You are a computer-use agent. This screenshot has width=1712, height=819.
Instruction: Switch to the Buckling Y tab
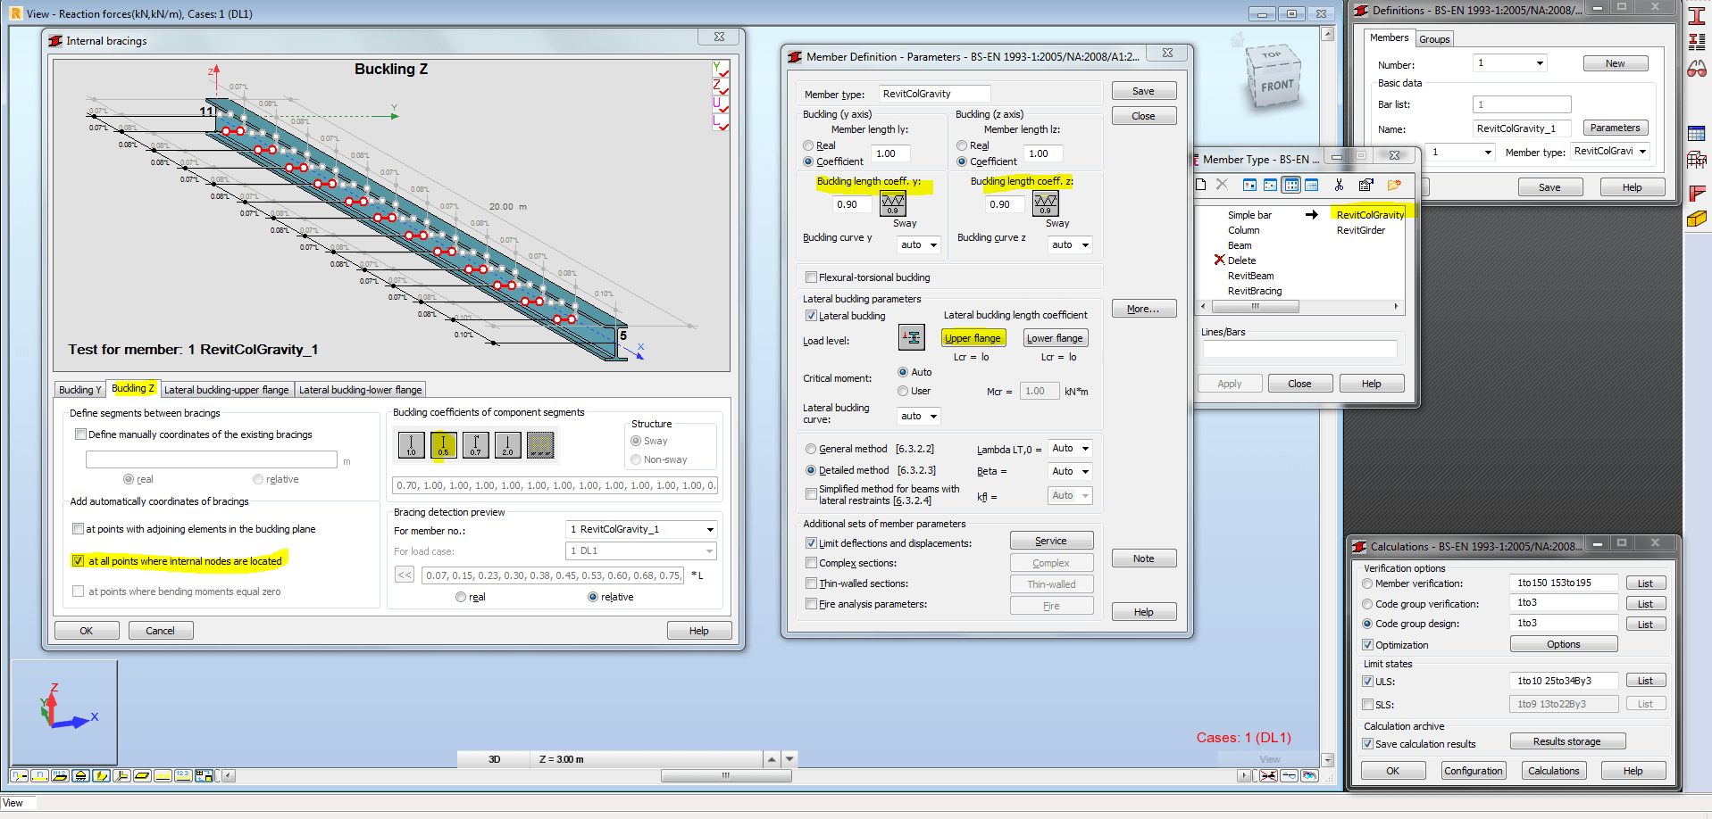80,390
